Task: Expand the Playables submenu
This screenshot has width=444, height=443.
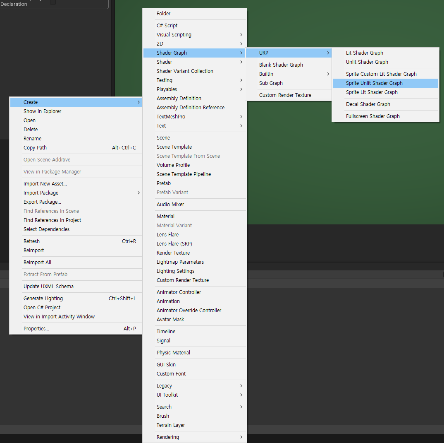Action: point(195,89)
